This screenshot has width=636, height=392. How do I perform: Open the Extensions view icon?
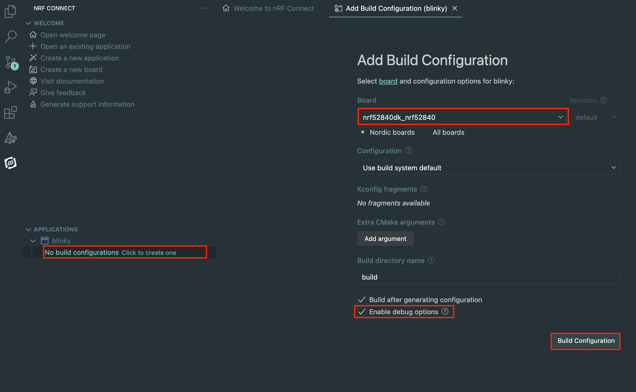point(11,112)
